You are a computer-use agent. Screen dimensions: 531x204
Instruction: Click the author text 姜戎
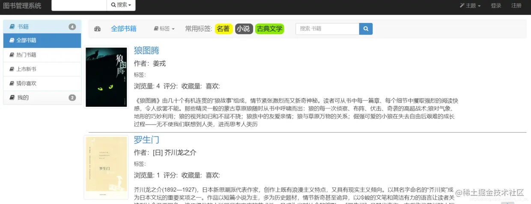[x=159, y=64]
